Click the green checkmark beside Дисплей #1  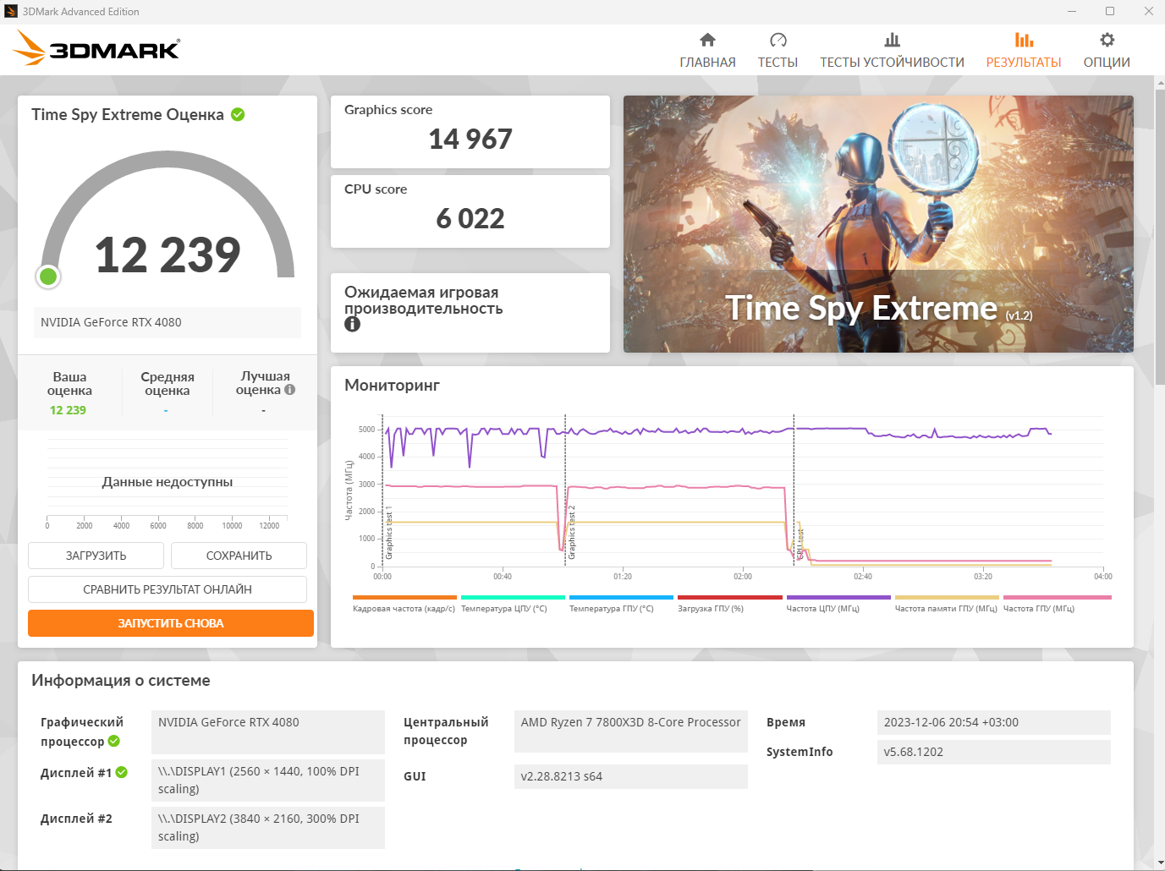pyautogui.click(x=122, y=772)
